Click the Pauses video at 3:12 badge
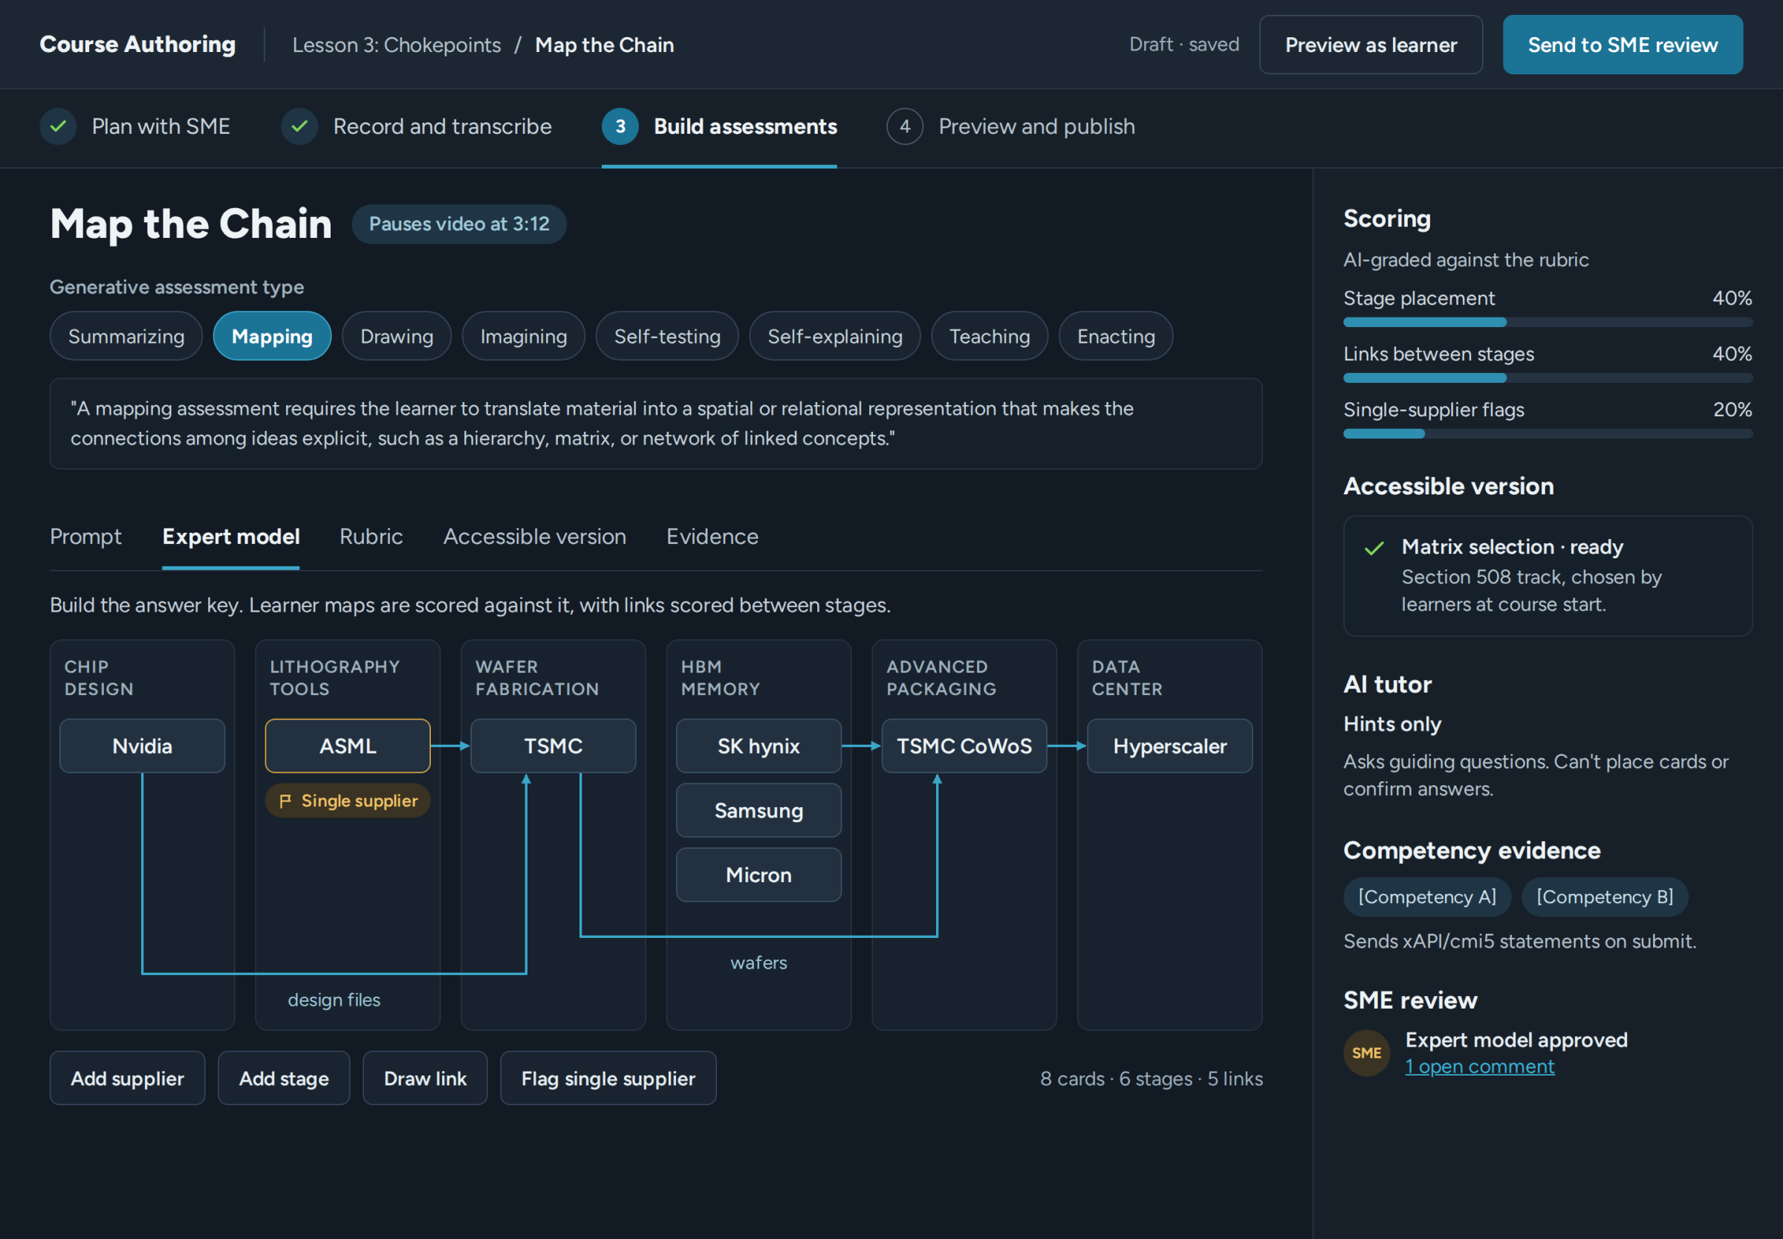The height and width of the screenshot is (1239, 1783). click(458, 224)
